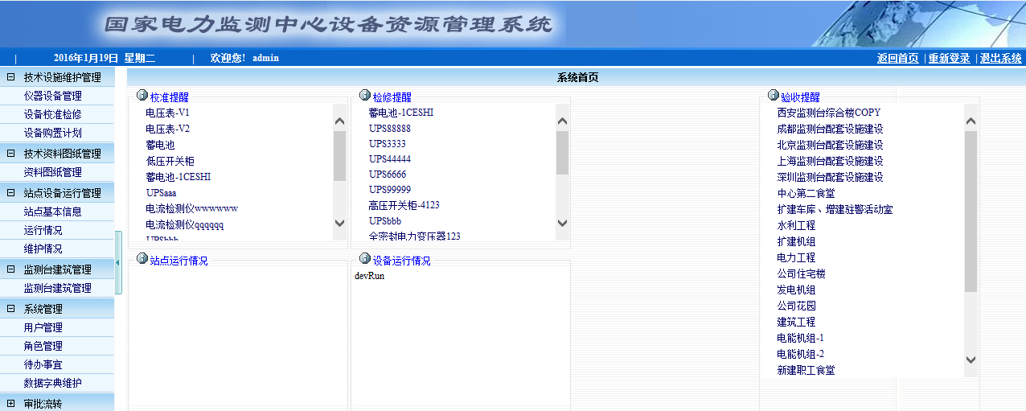Select UPS6666 entry
Screen dimensions: 1026x411
coord(388,175)
